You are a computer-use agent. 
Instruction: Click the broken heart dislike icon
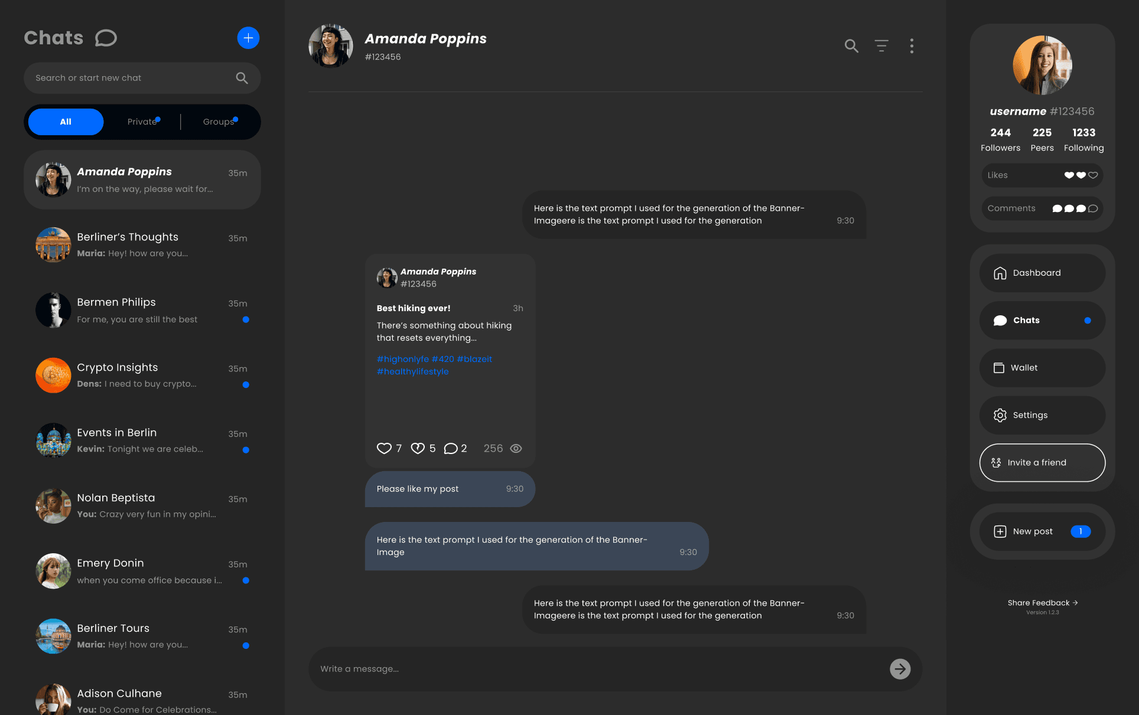coord(418,448)
